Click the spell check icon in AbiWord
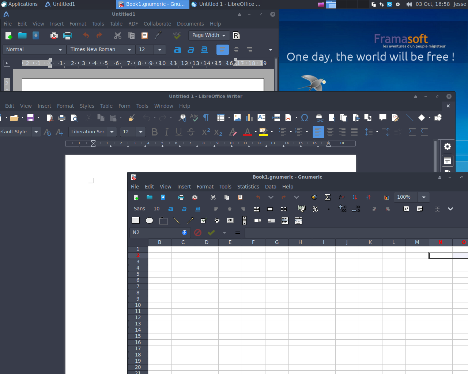This screenshot has height=374, width=468. point(177,35)
